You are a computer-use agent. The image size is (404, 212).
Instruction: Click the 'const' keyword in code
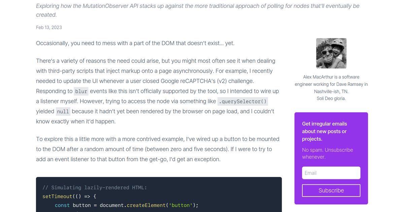(x=62, y=205)
